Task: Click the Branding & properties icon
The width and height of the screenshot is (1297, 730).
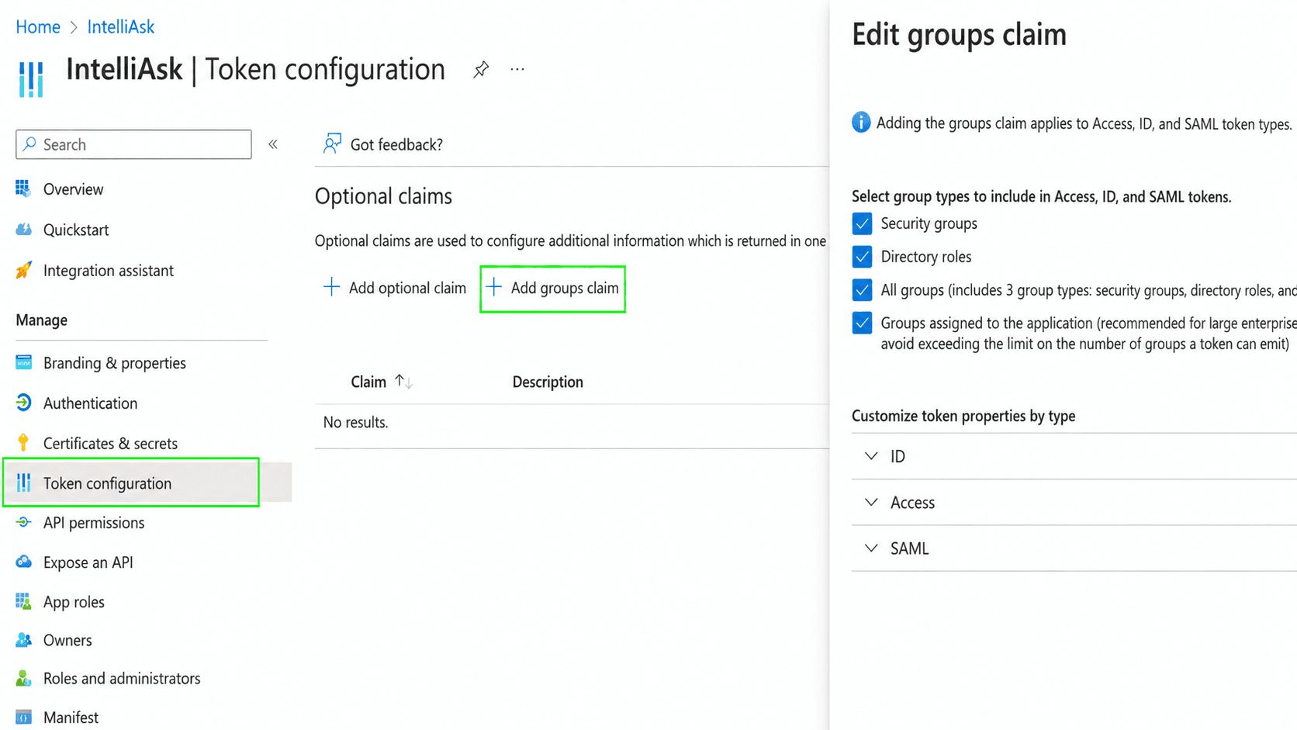Action: 23,362
